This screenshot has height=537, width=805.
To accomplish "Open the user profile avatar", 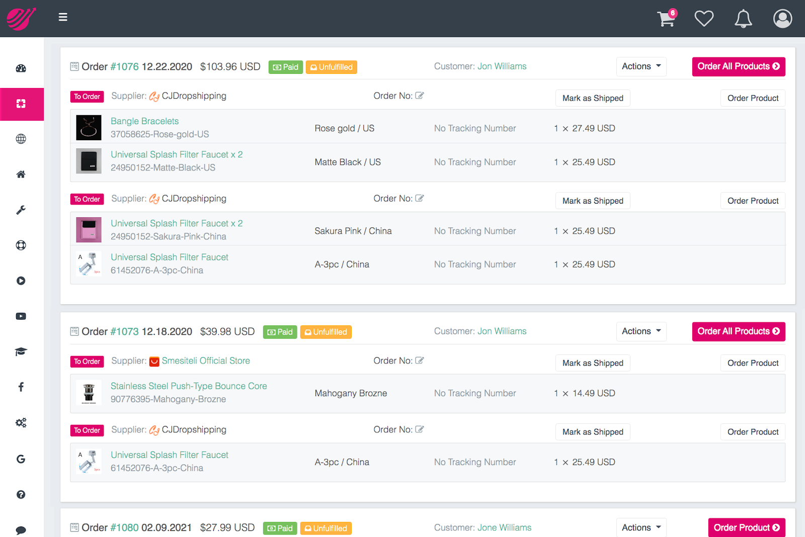I will tap(782, 19).
